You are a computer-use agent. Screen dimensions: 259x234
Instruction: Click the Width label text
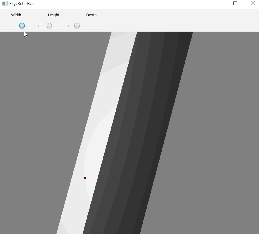pos(16,15)
